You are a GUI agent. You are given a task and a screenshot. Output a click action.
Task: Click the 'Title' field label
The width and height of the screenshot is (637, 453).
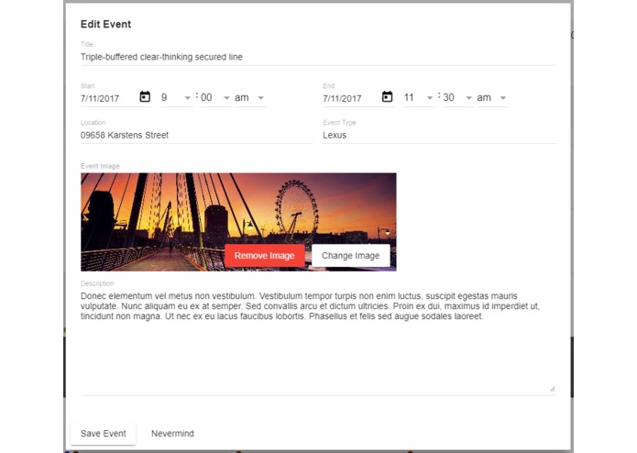tap(86, 44)
